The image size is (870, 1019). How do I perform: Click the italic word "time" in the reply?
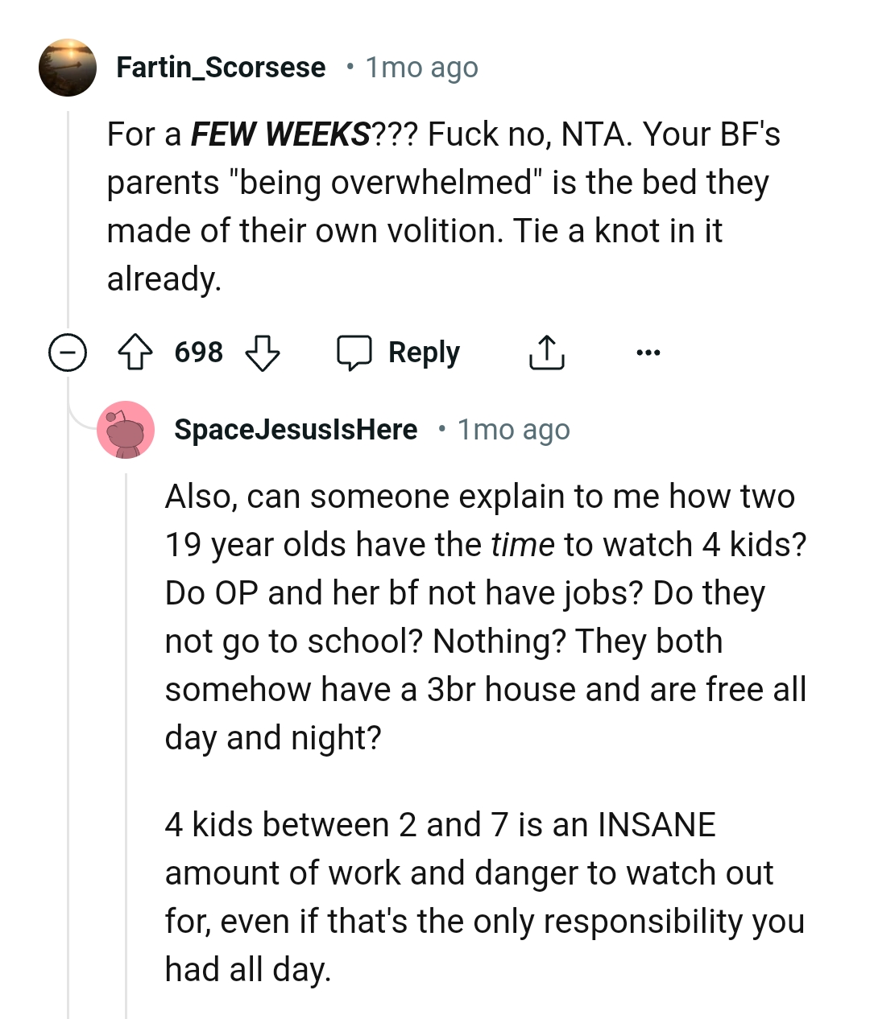(x=523, y=545)
